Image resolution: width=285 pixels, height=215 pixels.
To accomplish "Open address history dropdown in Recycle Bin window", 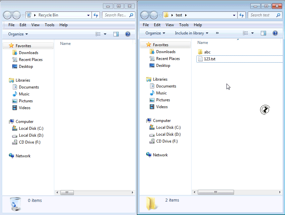I will pyautogui.click(x=88, y=15).
